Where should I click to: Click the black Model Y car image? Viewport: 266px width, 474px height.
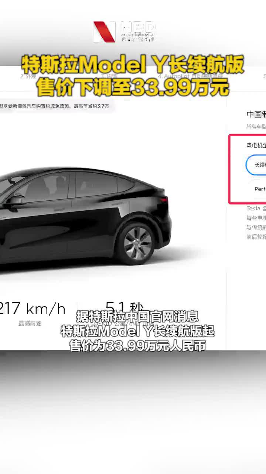[x=86, y=216]
